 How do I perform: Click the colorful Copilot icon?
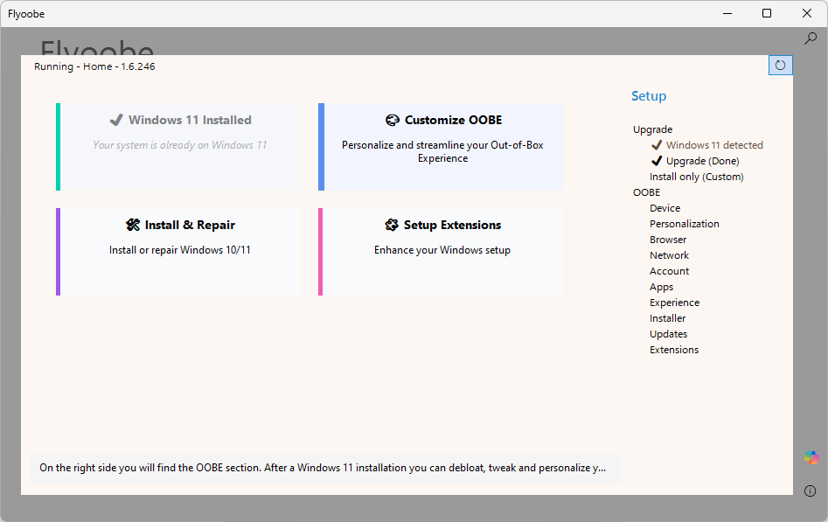click(811, 457)
